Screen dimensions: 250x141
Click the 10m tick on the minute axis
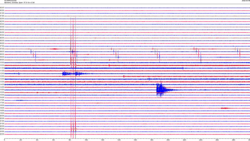86,140
